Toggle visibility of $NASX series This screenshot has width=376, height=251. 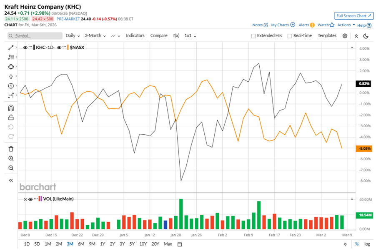click(59, 48)
